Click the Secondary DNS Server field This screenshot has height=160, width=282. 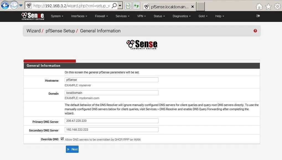[x=112, y=130]
